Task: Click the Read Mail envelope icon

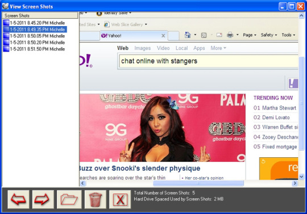Action: [219, 35]
